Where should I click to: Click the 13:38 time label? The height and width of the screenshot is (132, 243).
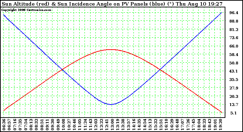123,125
